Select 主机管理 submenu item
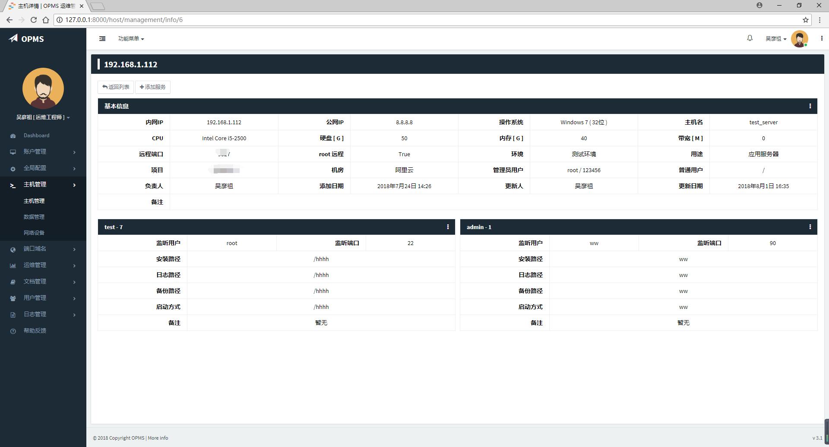Viewport: 829px width, 447px height. pos(34,201)
